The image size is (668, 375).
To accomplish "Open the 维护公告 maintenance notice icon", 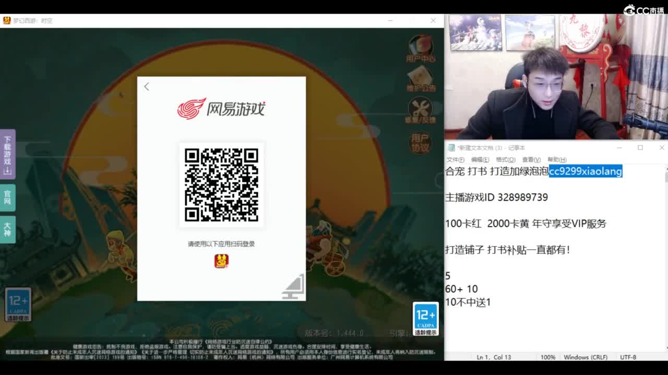I will point(421,79).
